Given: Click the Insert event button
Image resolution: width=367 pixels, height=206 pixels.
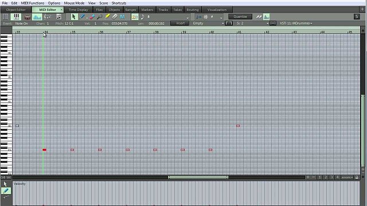Looking at the screenshot, I should click(x=180, y=23).
